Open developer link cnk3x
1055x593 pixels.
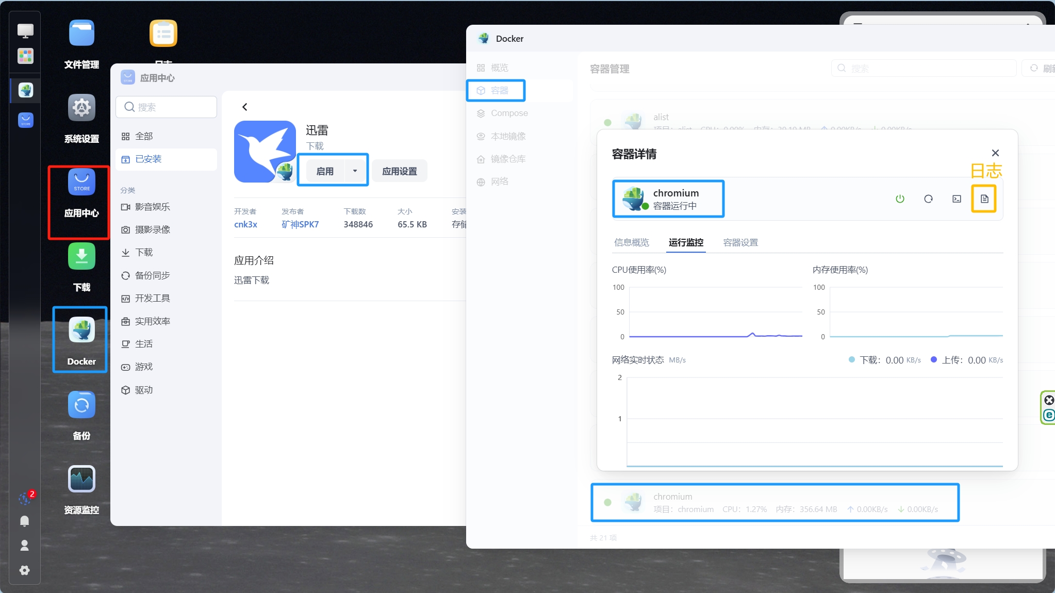[x=245, y=224]
